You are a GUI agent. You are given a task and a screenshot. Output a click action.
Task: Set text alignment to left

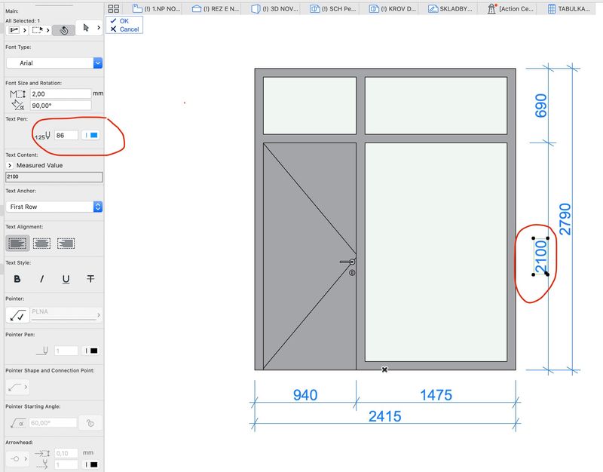tap(17, 243)
